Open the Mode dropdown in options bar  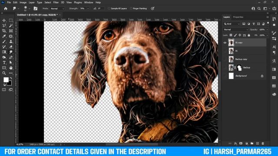pos(58,9)
